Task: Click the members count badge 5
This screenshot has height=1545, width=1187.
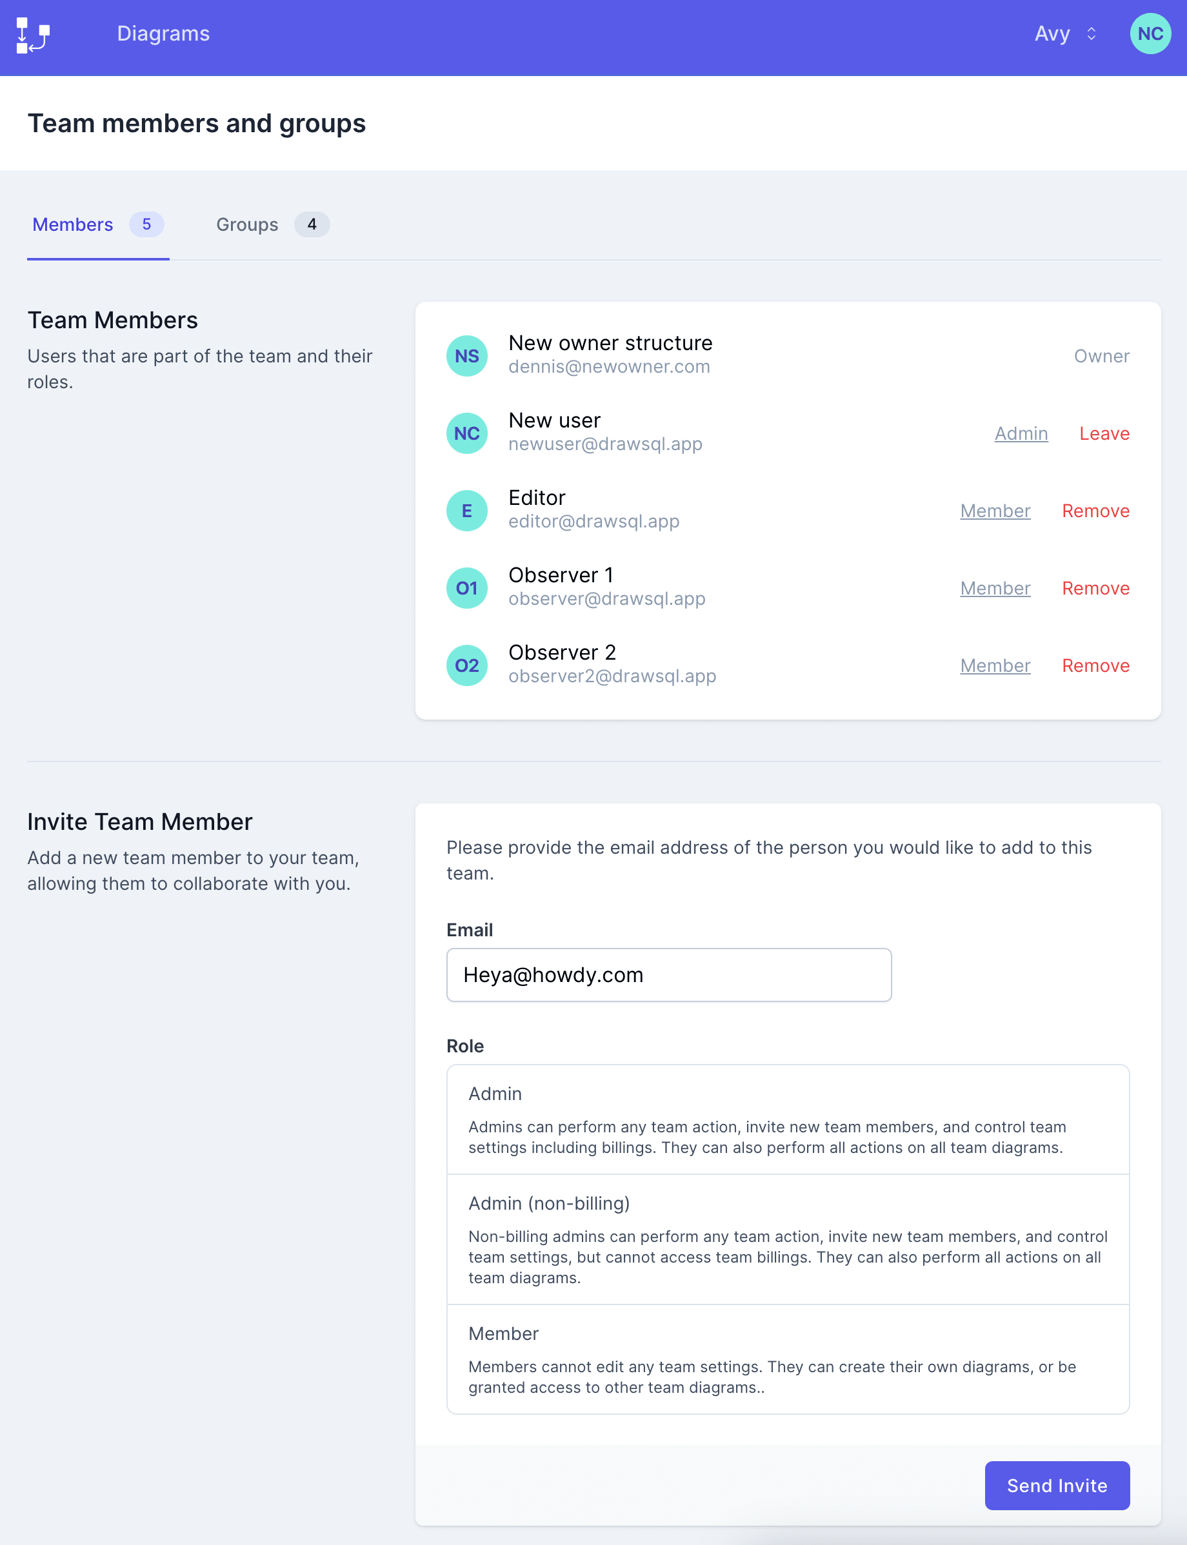Action: pos(146,224)
